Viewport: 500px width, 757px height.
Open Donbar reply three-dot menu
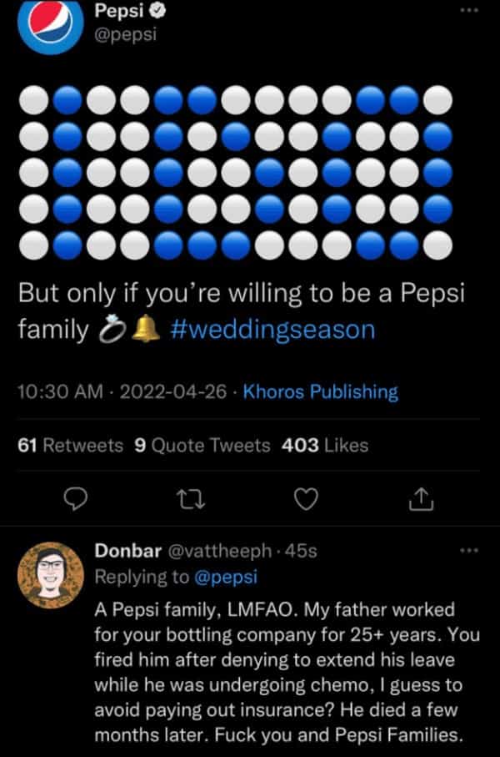click(x=469, y=551)
